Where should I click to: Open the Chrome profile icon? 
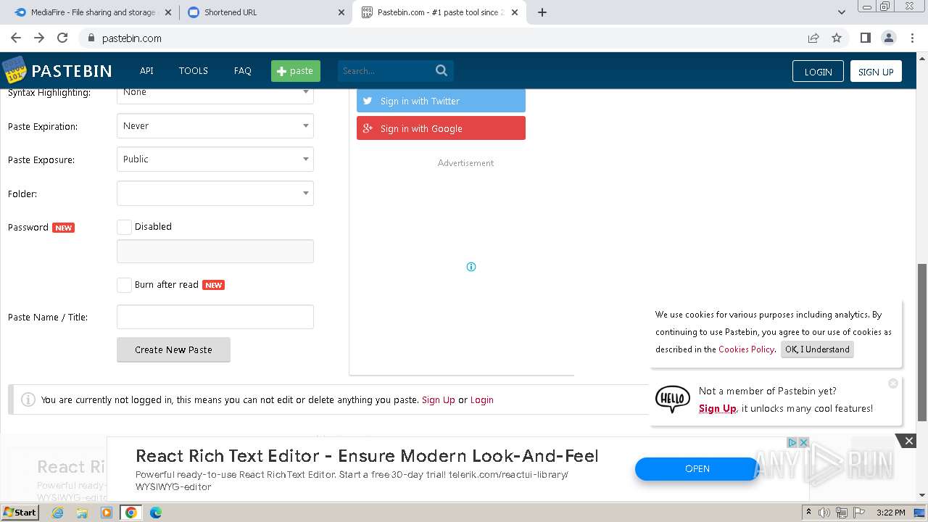point(888,38)
